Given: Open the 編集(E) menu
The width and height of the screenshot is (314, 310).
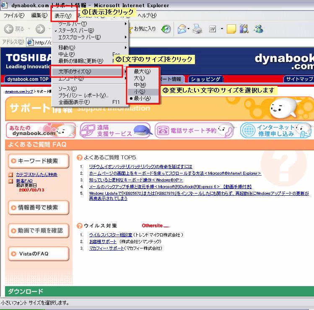Looking at the screenshot, I should 39,15.
